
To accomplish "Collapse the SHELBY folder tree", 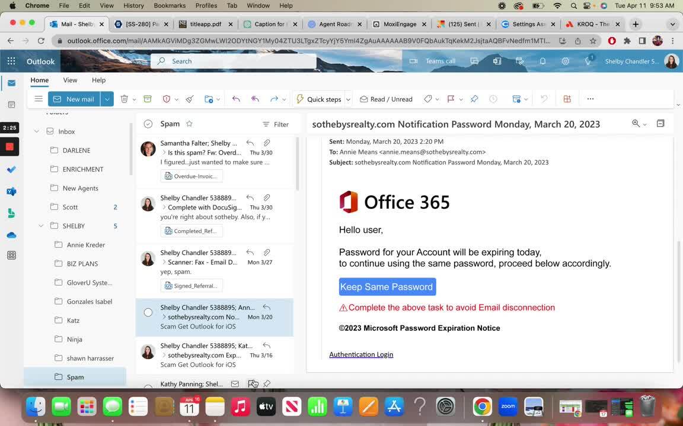I will [x=41, y=226].
